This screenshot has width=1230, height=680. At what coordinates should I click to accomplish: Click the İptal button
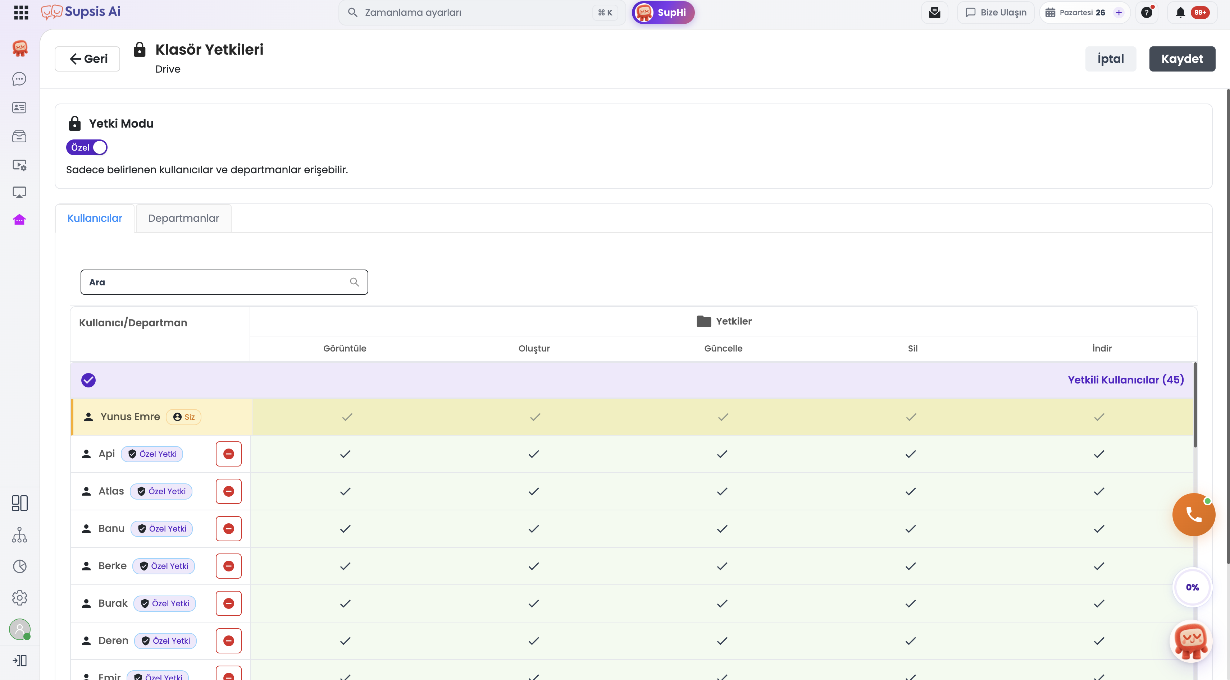tap(1111, 59)
